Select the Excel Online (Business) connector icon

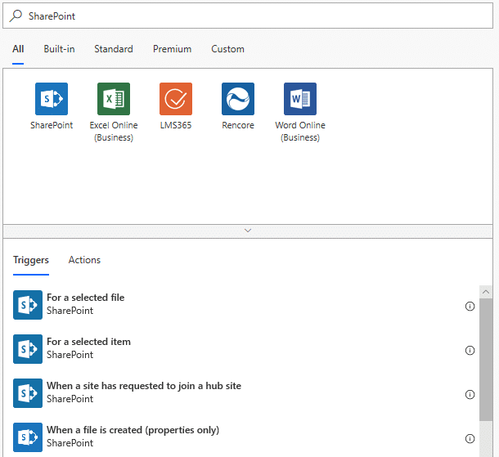click(114, 99)
